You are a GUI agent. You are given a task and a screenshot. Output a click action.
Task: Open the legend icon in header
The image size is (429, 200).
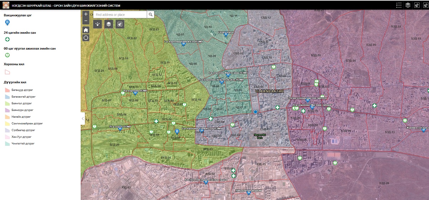coord(399,5)
